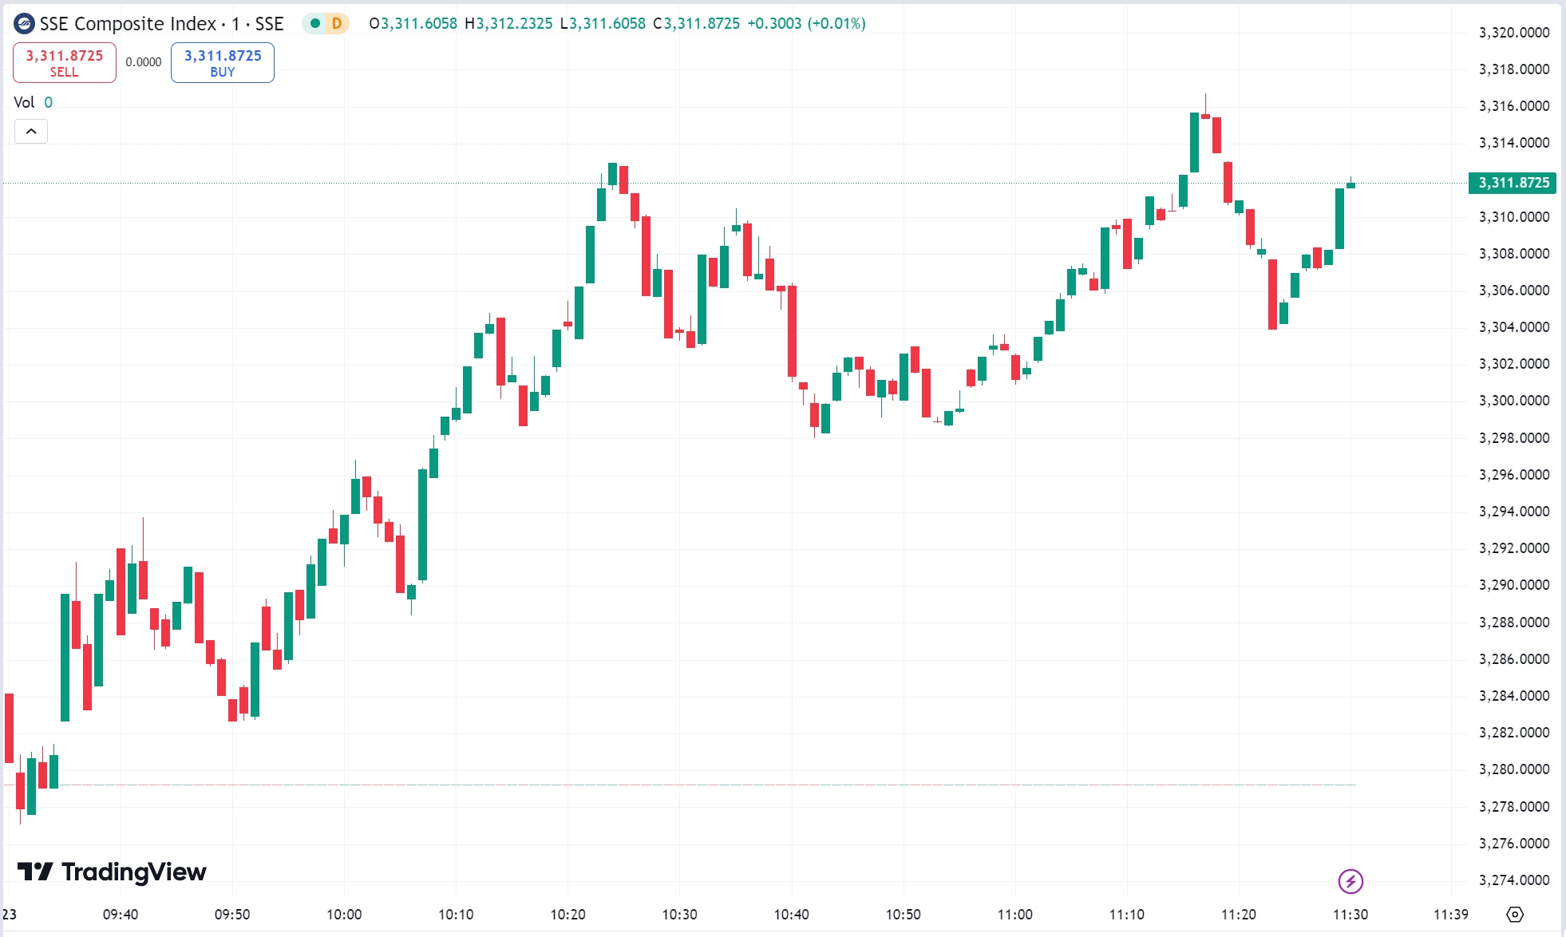The image size is (1566, 937).
Task: Click the green market status dot
Action: [x=314, y=24]
